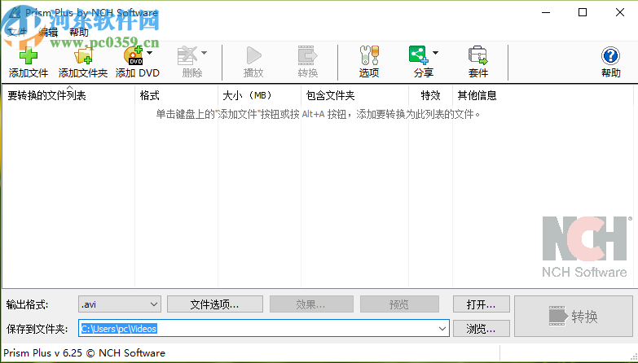Image resolution: width=638 pixels, height=363 pixels.
Task: Click the 添加文件夹 (Add Folder) icon
Action: pos(83,55)
